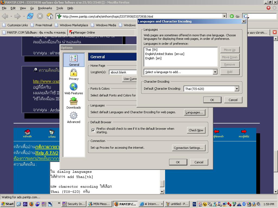This screenshot has height=208, width=278.
Task: Switch to the Manager Online tab
Action: click(102, 32)
